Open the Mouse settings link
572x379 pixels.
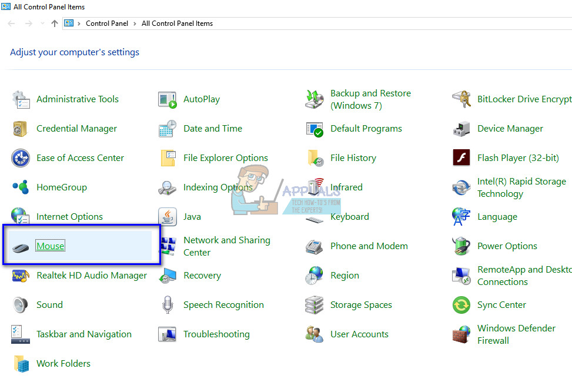click(x=51, y=246)
